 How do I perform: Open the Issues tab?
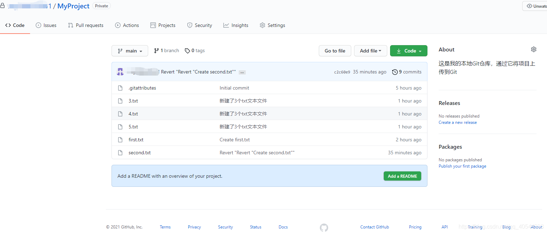tap(46, 25)
